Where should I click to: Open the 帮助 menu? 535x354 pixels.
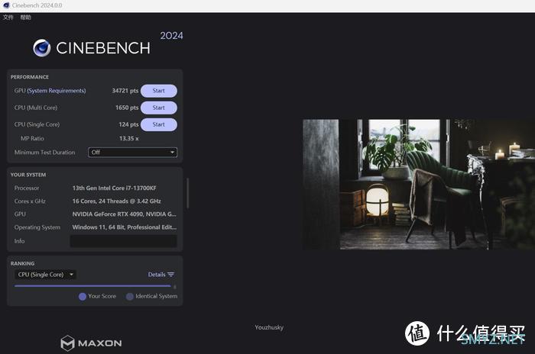[x=25, y=18]
